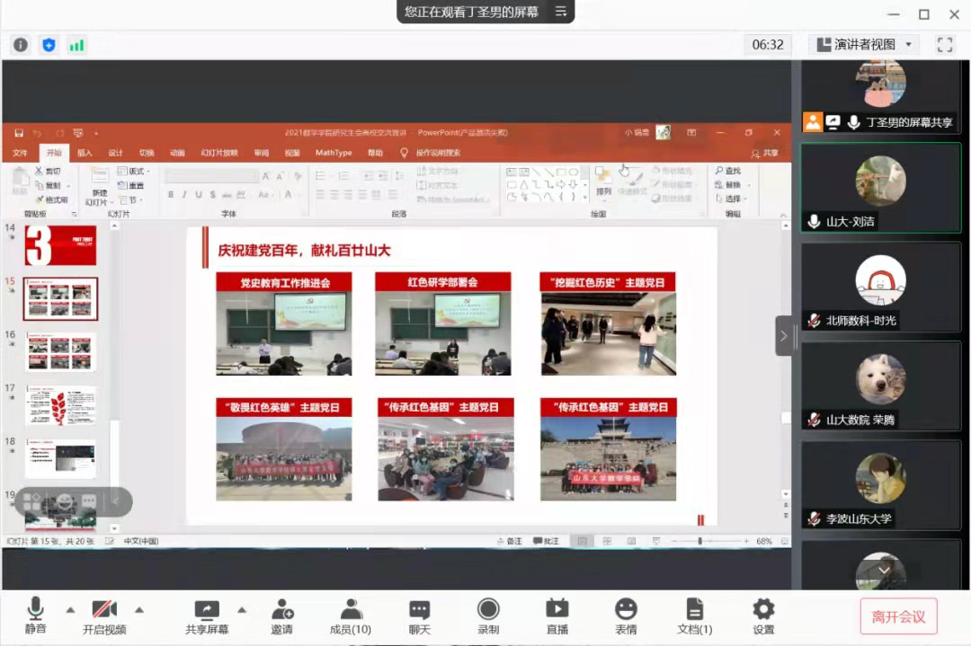The width and height of the screenshot is (971, 646).
Task: Turn on camera via 开启视频
Action: click(104, 615)
